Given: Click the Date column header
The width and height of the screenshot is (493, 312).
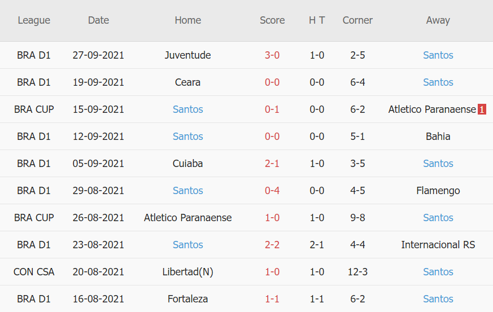Looking at the screenshot, I should [x=98, y=20].
